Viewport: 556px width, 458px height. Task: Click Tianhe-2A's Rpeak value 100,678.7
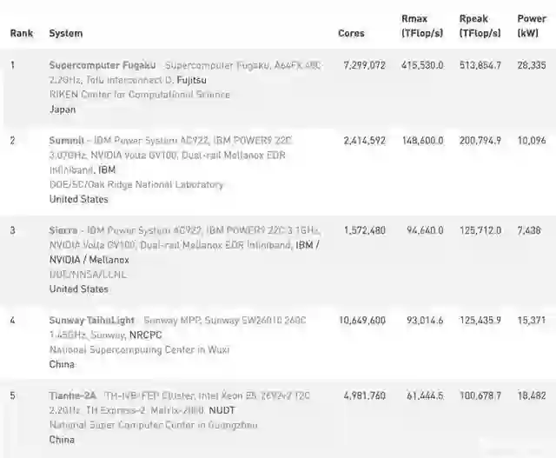[x=480, y=395]
